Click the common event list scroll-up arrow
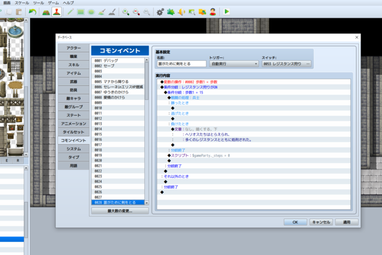The image size is (382, 255). [147, 60]
